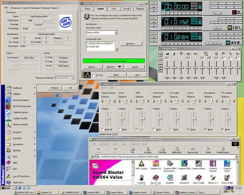Open the Creative MIDI Instrument shortcut icon
244x195 pixels.
point(170,164)
